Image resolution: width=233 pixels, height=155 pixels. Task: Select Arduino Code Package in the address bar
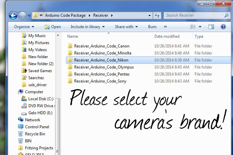click(66, 15)
